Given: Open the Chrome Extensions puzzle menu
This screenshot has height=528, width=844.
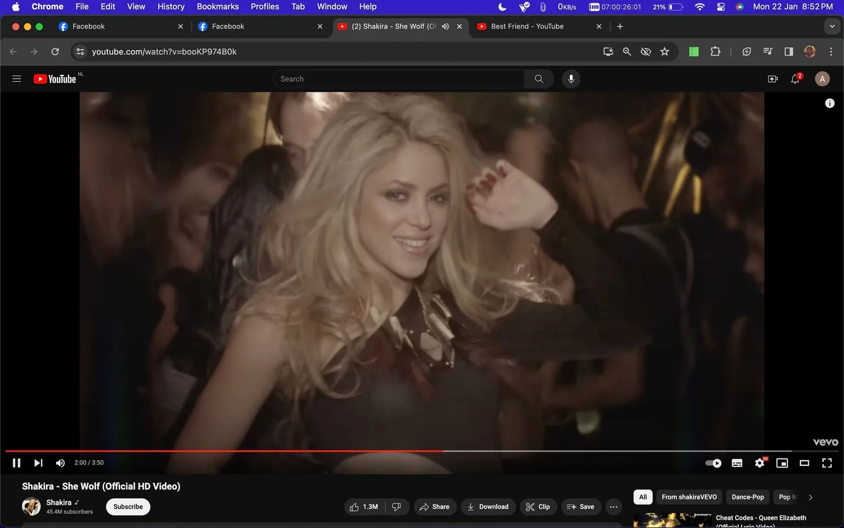Looking at the screenshot, I should click(715, 52).
